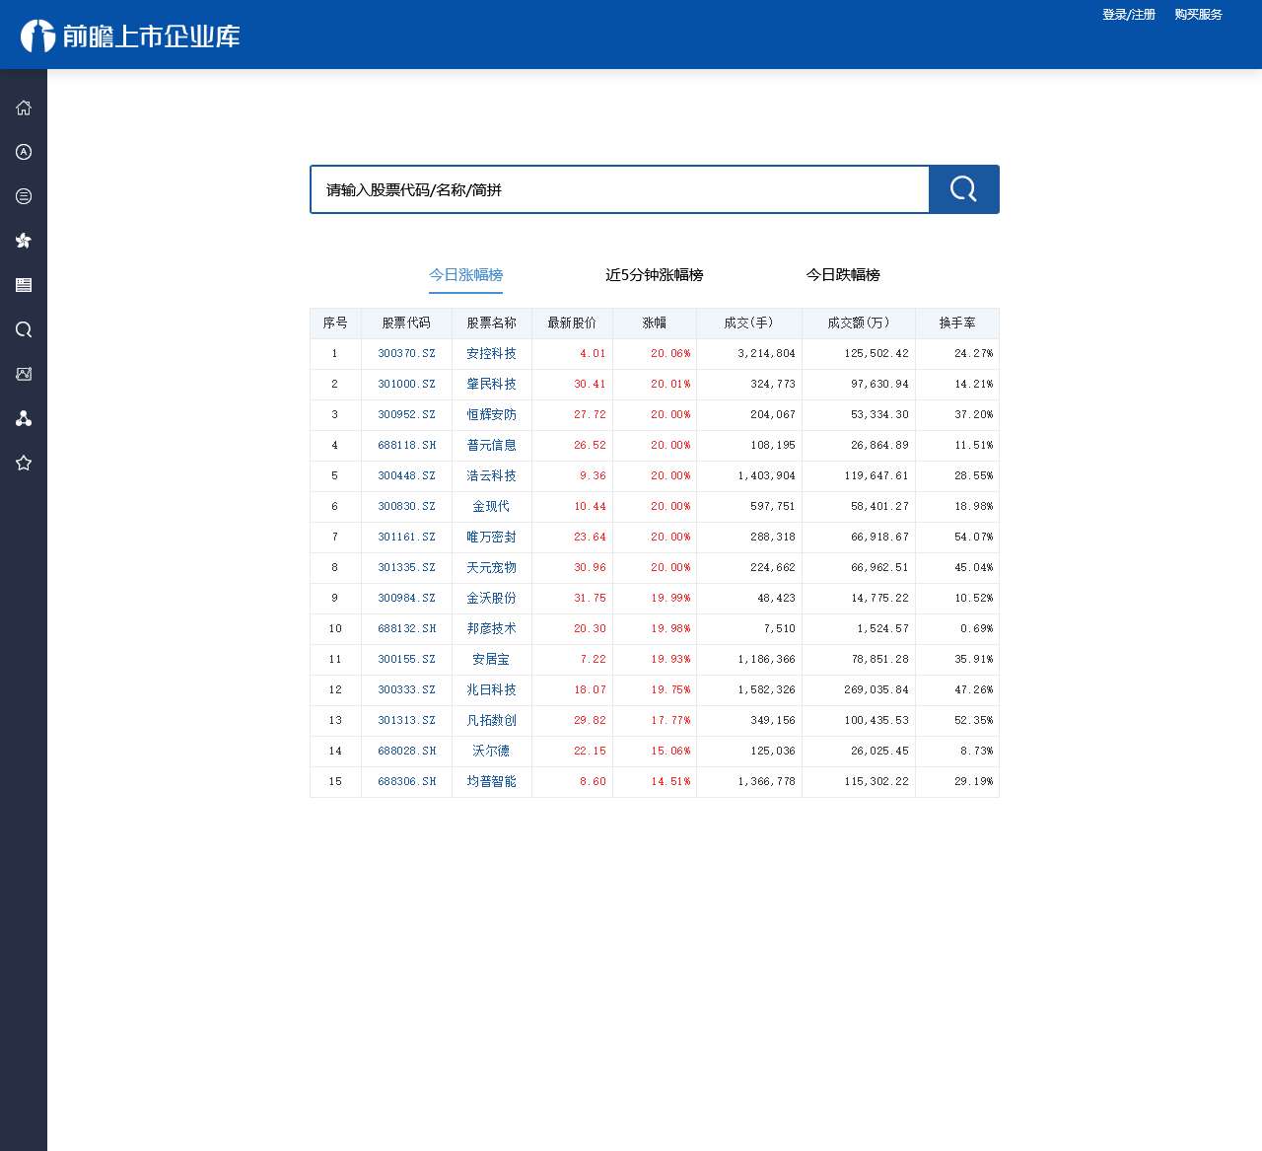Click the star favorites icon in sidebar
The height and width of the screenshot is (1151, 1262).
coord(24,463)
